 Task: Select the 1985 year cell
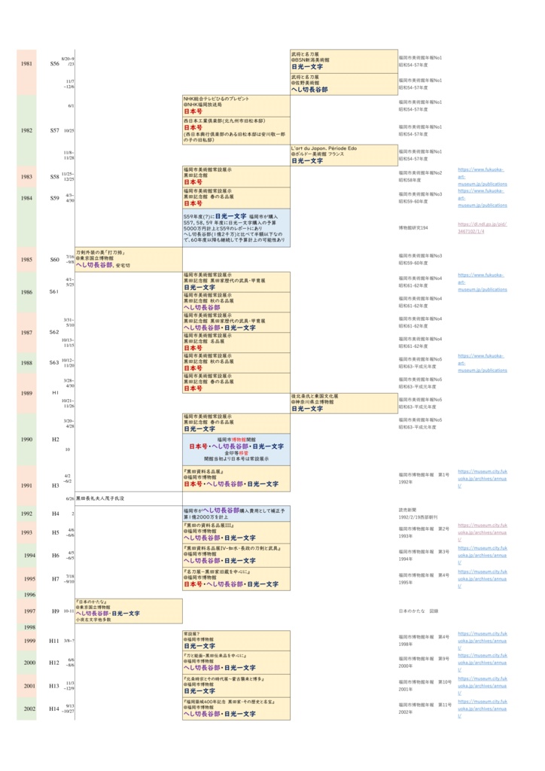point(26,259)
